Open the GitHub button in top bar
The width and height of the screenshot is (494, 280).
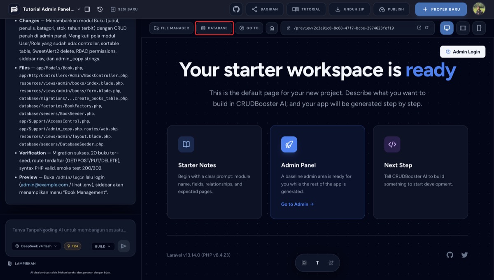coord(236,9)
